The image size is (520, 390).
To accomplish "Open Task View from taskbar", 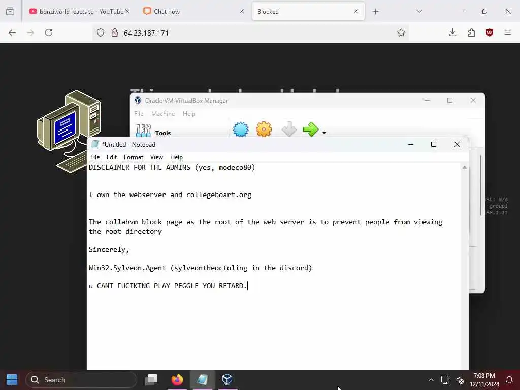I will click(151, 379).
